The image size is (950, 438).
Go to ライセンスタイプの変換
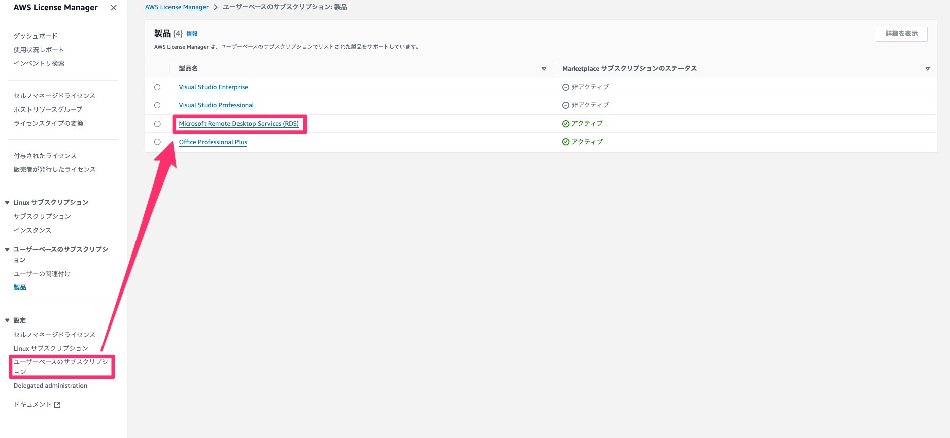48,123
